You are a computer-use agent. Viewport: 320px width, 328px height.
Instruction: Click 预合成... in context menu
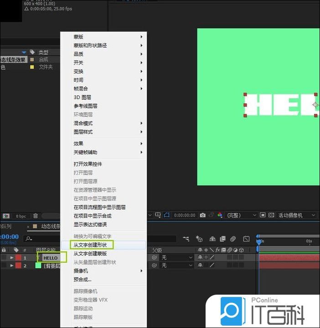coord(83,280)
